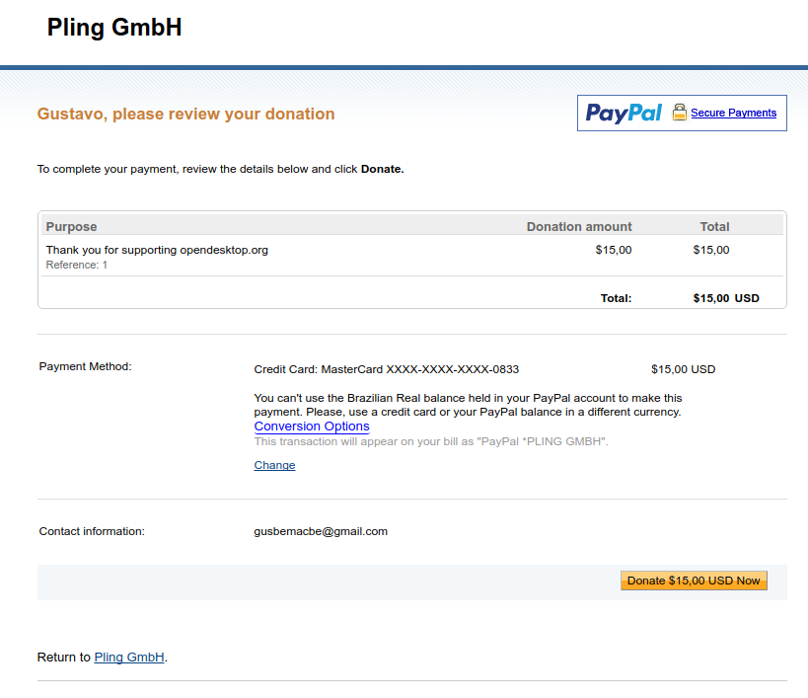The width and height of the screenshot is (808, 698).
Task: Click the PayPal *PLING GMBH bill note
Action: click(431, 441)
